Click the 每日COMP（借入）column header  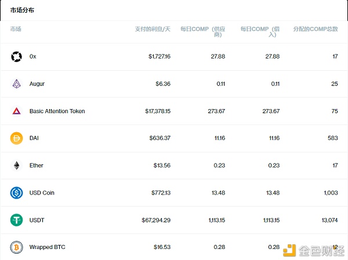pyautogui.click(x=260, y=32)
